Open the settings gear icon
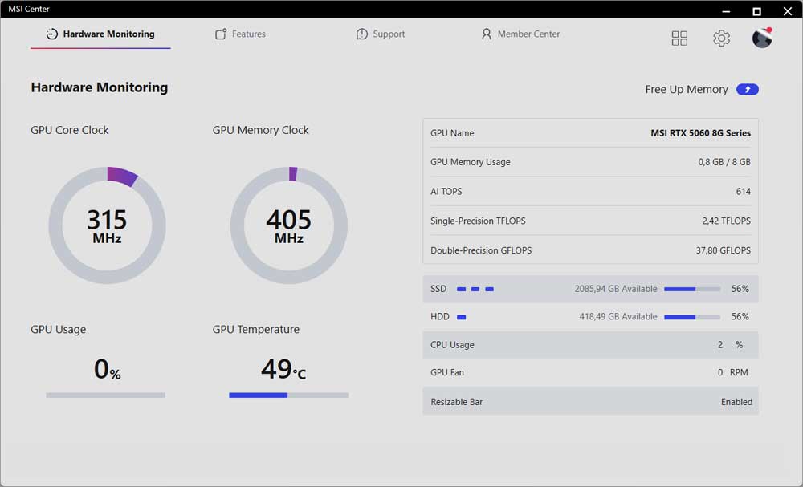This screenshot has height=487, width=803. 721,38
